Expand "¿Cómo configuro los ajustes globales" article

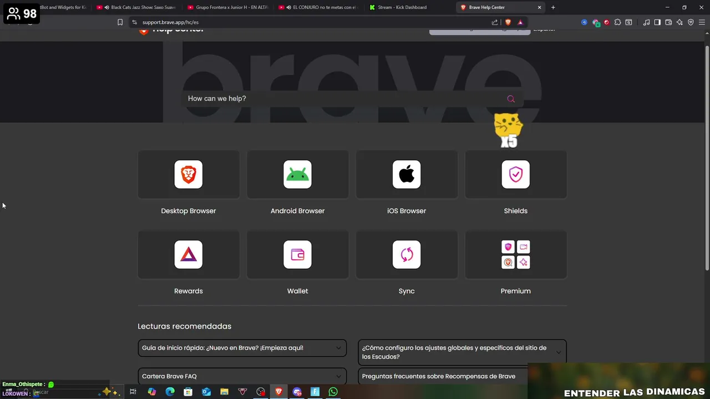tap(462, 352)
